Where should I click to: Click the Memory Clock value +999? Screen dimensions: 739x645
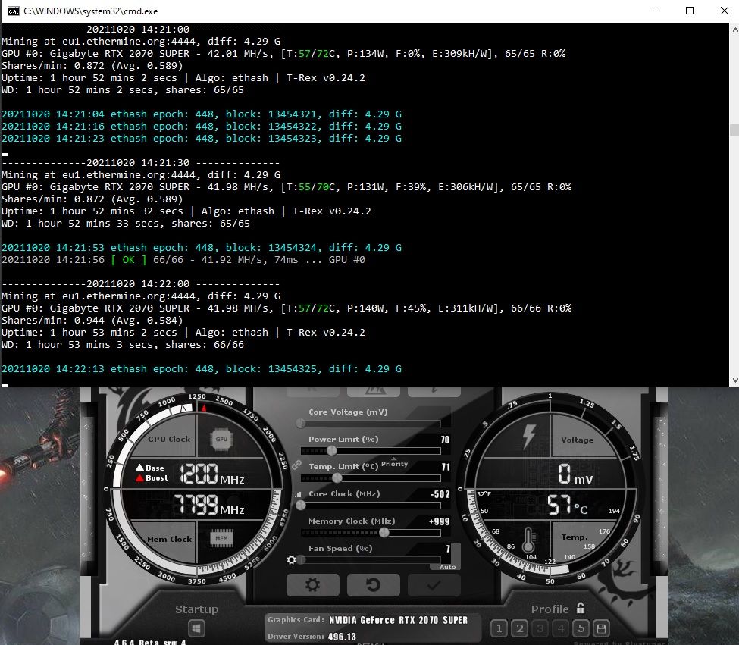coord(440,521)
